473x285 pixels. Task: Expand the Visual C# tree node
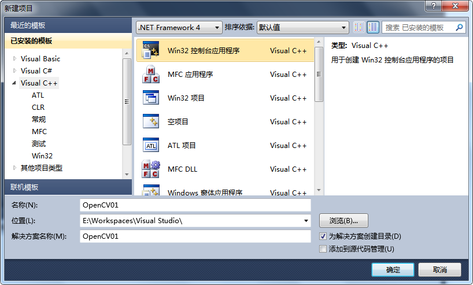pos(14,71)
